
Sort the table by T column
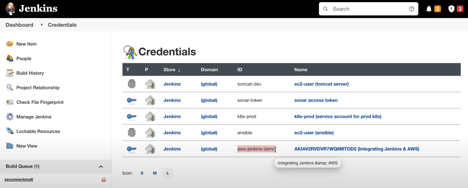128,69
